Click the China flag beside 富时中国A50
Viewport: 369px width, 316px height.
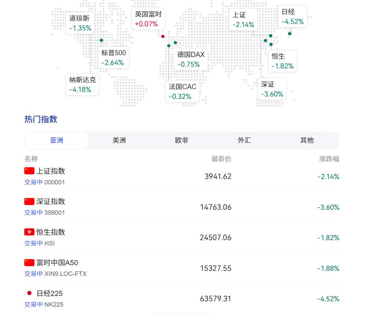(29, 262)
